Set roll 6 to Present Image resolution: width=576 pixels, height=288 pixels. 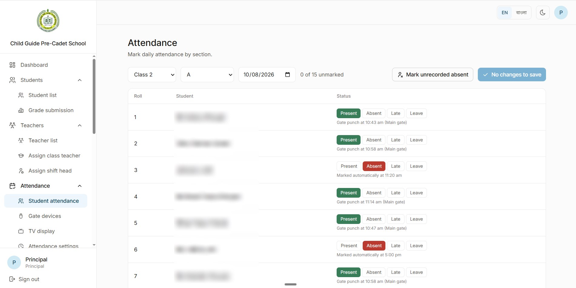[x=349, y=246]
